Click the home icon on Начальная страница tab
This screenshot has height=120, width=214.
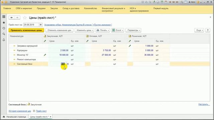4,117
